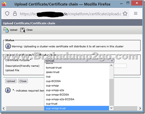The height and width of the screenshot is (114, 145).
Task: Maximize the Firefox window
Action: coord(128,3)
